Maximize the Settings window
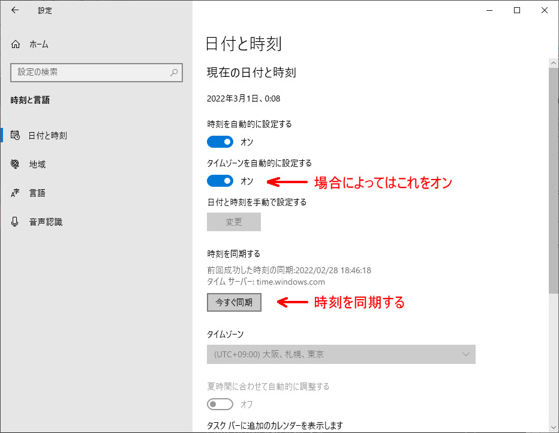 [x=517, y=10]
